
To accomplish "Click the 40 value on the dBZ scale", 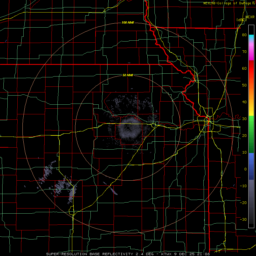I will point(244,102).
